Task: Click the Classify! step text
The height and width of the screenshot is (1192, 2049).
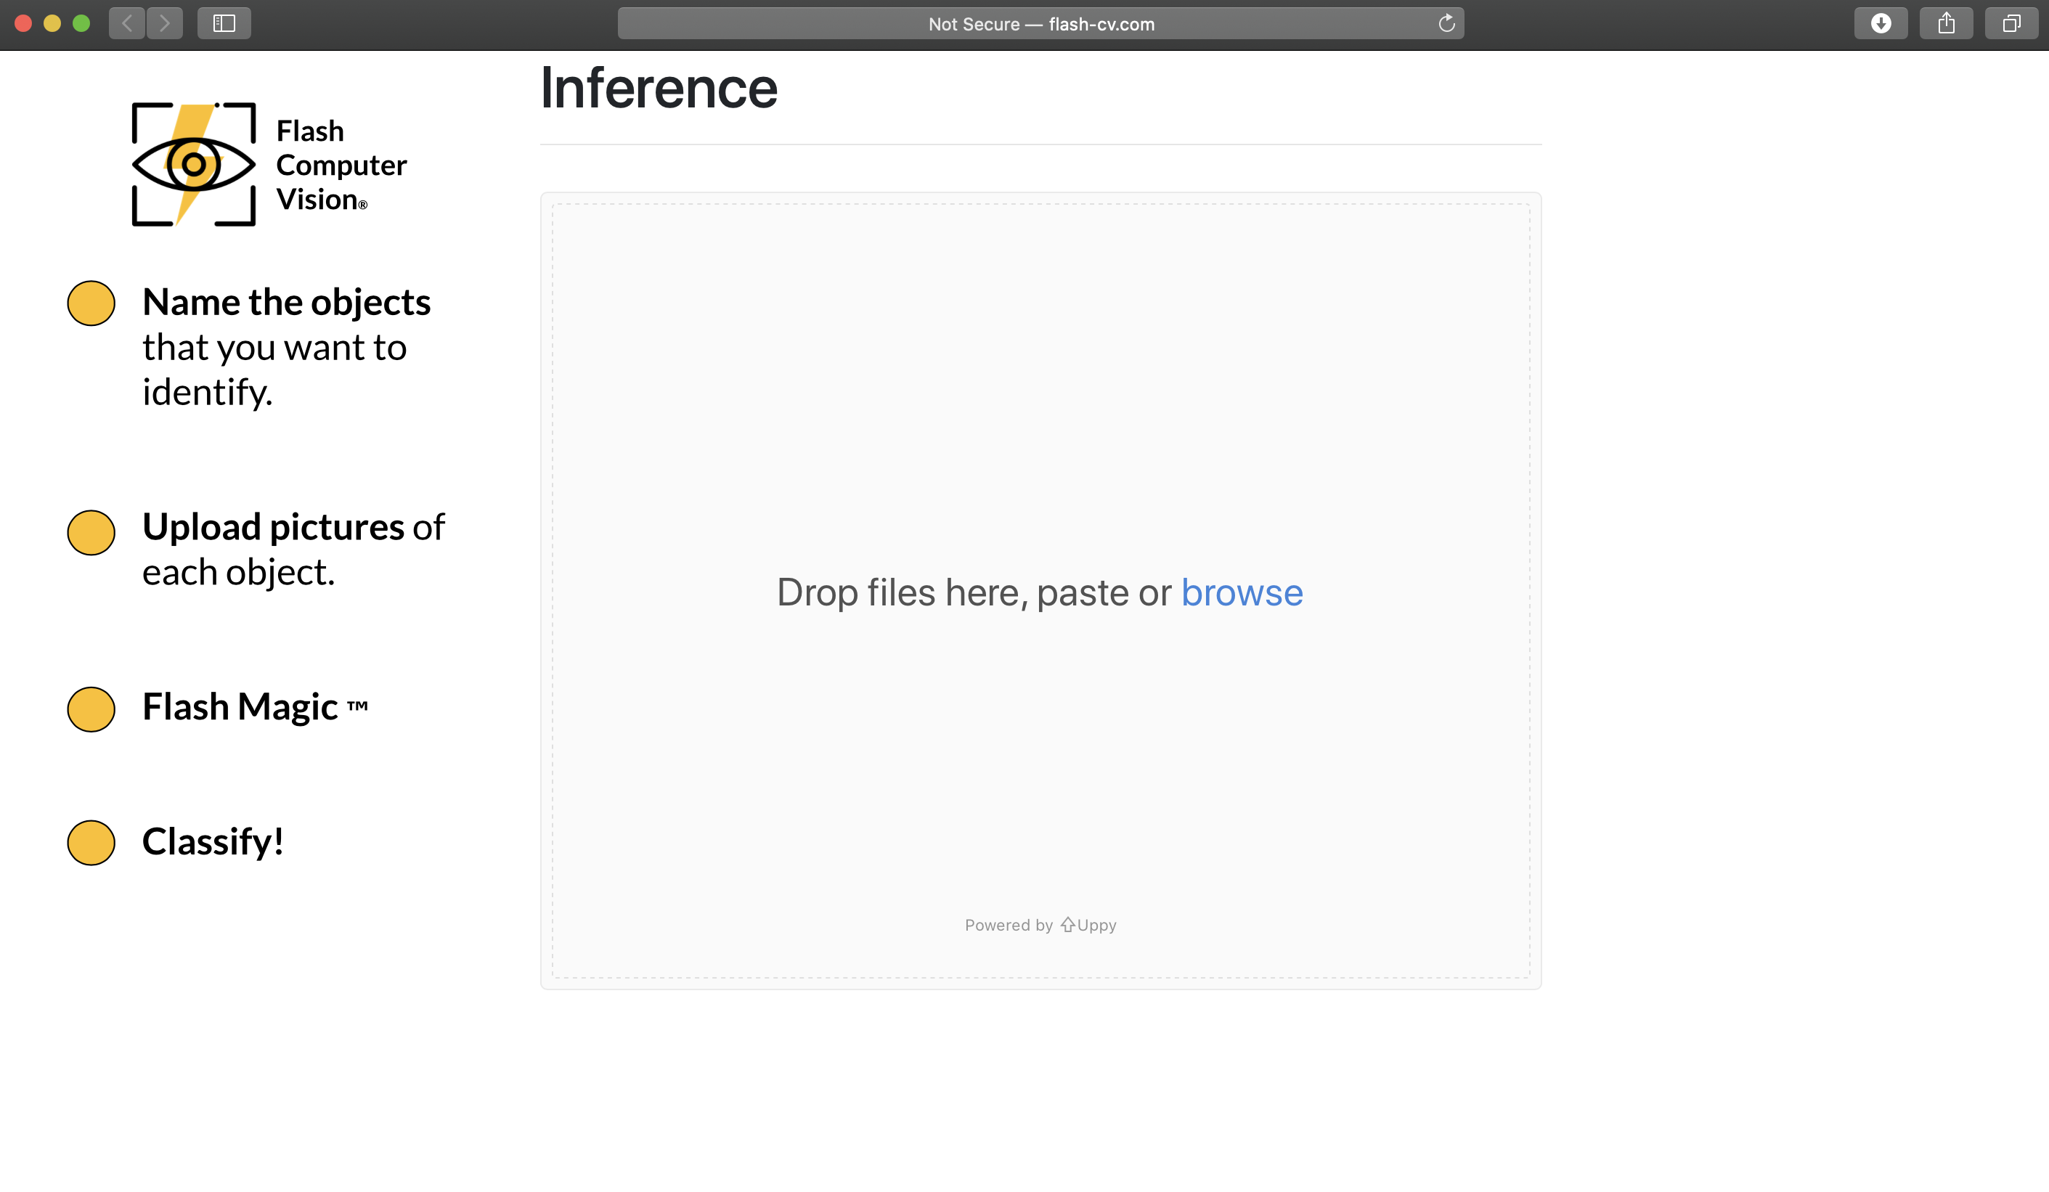Action: (x=213, y=841)
